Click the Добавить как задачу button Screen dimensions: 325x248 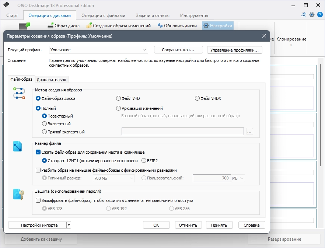pos(41,239)
